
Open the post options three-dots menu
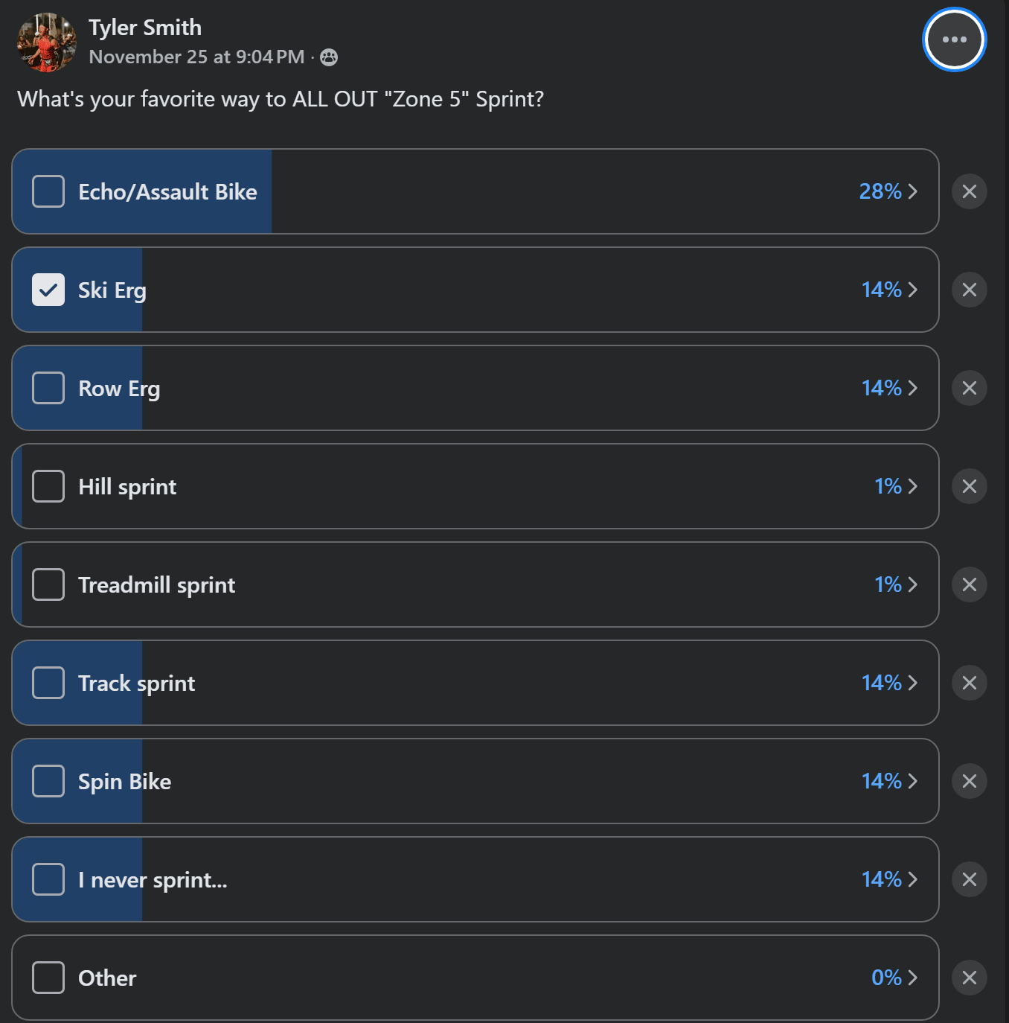coord(954,39)
